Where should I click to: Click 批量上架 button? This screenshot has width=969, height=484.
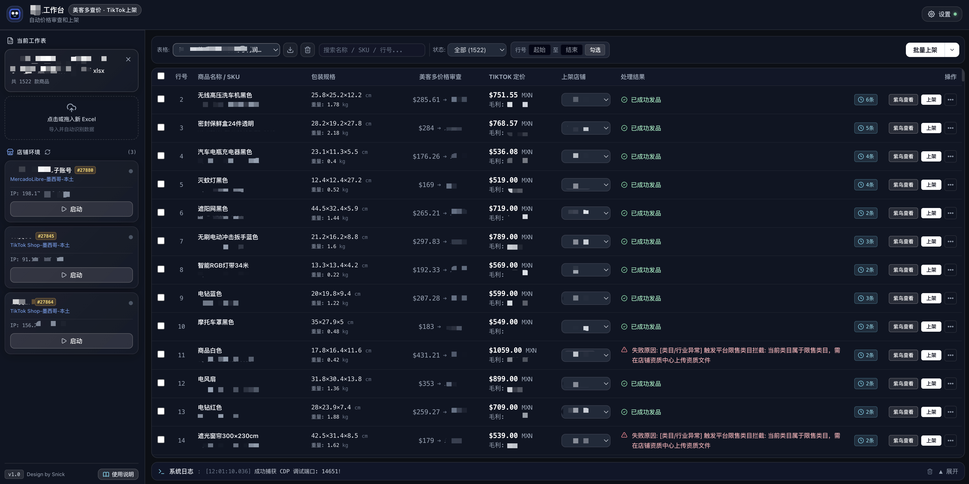(925, 50)
